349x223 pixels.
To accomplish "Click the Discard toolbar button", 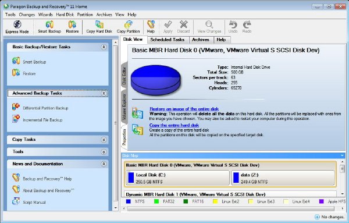I will tap(184, 27).
